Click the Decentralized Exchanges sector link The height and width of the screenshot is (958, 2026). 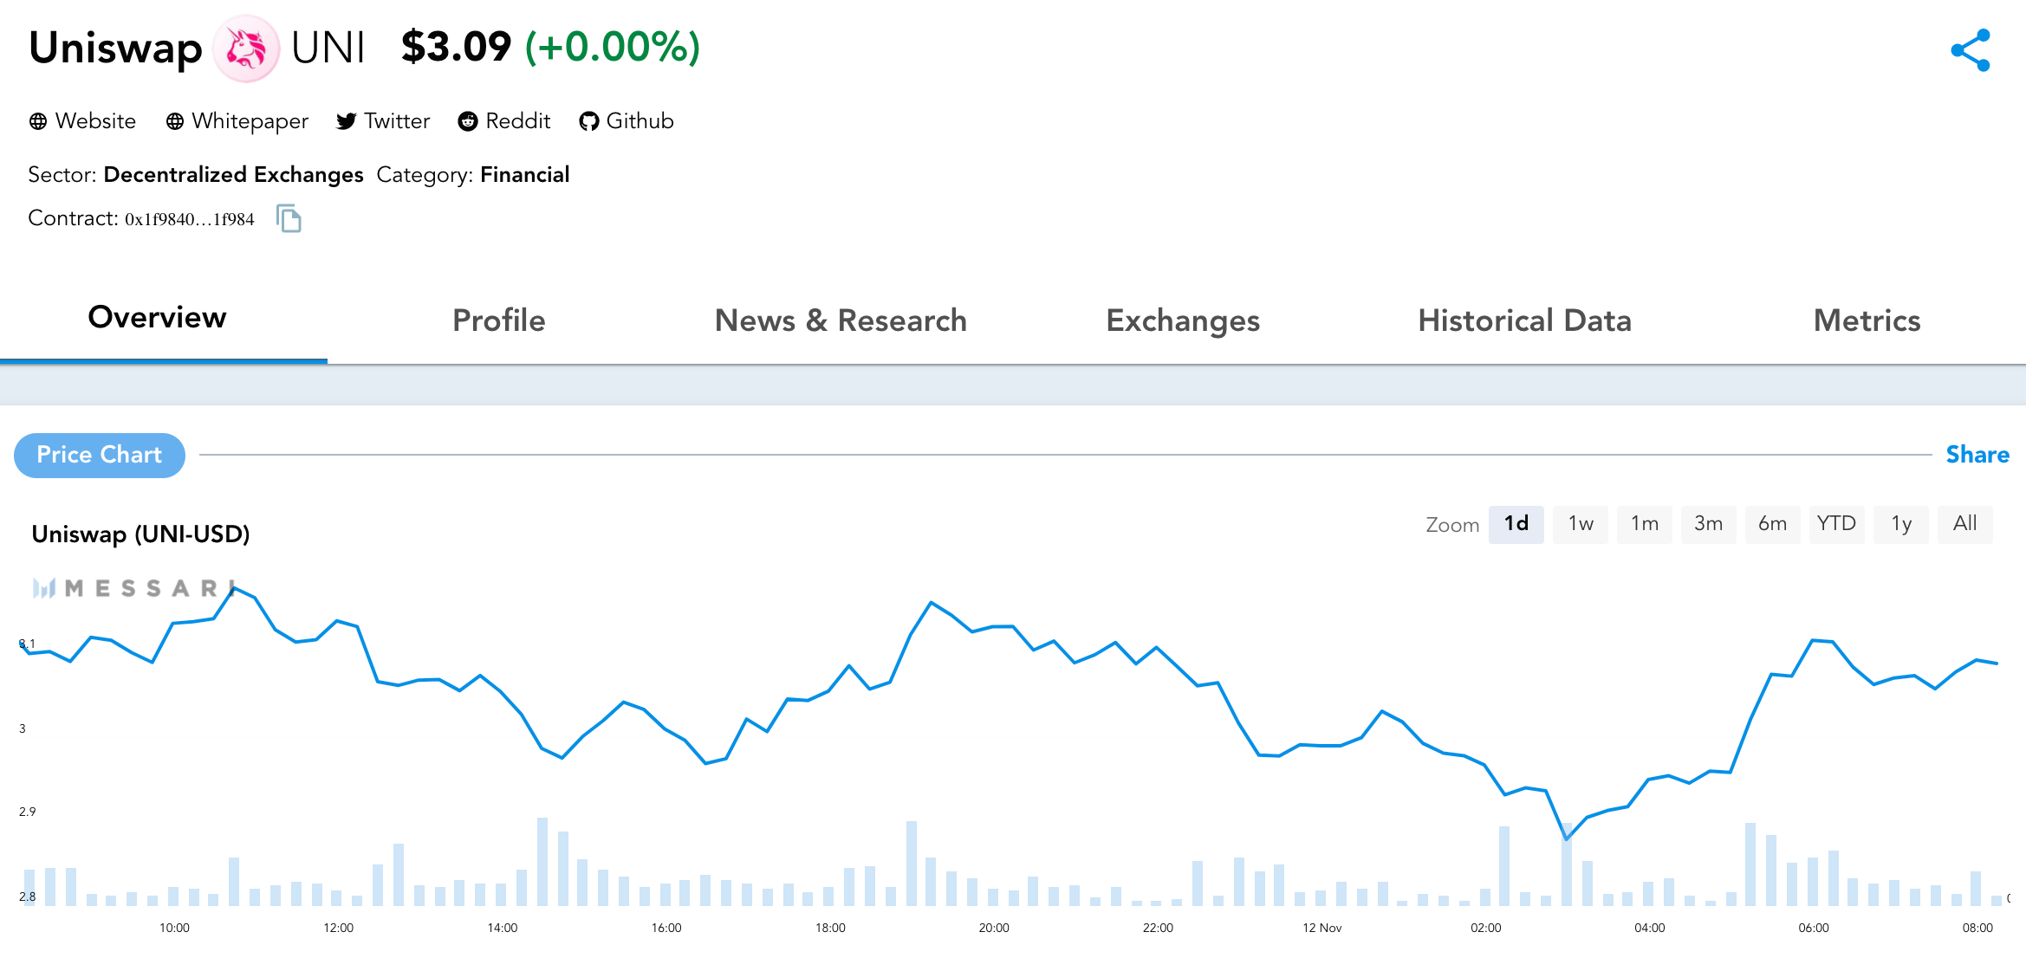(233, 175)
